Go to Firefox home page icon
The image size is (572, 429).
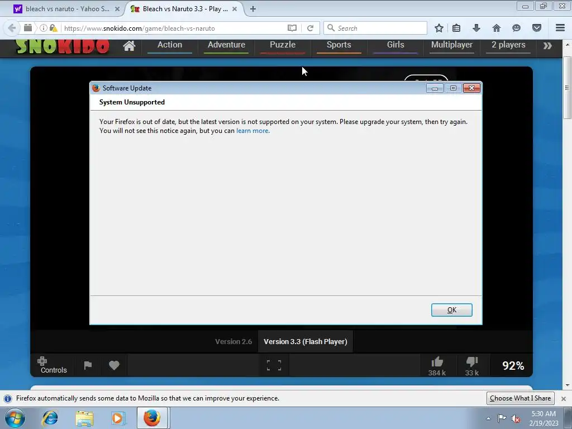(497, 28)
